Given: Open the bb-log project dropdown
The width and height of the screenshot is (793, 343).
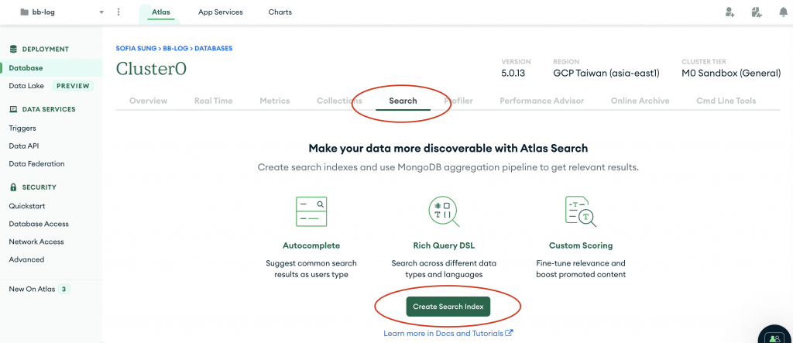Looking at the screenshot, I should tap(62, 12).
